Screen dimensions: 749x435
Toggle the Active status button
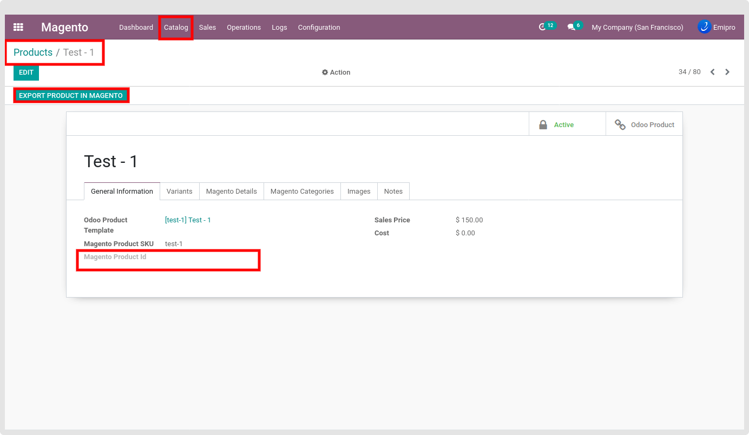(567, 124)
